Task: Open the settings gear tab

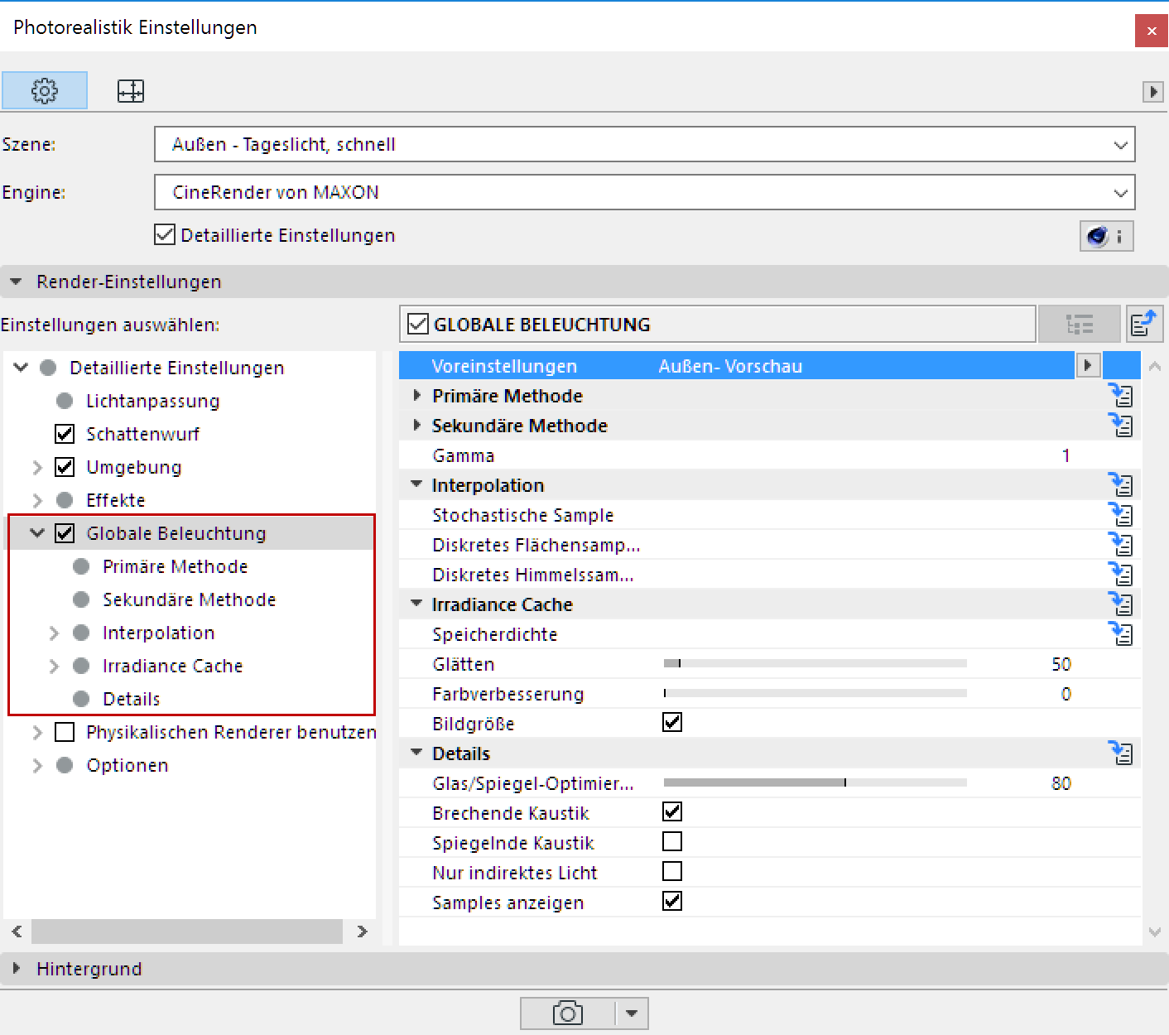Action: click(45, 90)
